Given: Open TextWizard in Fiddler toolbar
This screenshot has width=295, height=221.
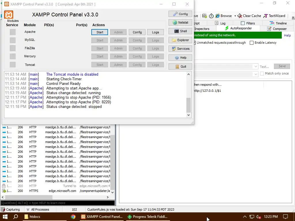Looking at the screenshot, I should click(274, 16).
